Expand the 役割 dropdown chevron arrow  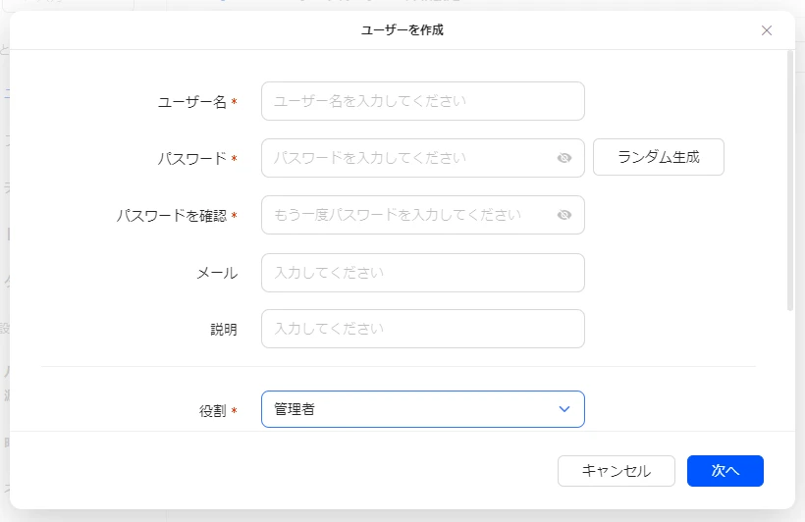[x=563, y=409]
